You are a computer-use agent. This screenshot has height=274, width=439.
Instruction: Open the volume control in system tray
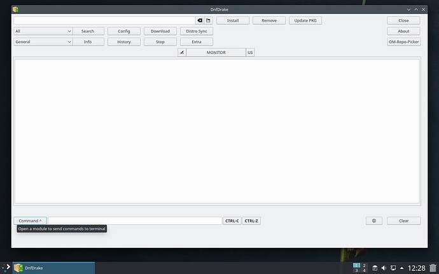click(384, 268)
